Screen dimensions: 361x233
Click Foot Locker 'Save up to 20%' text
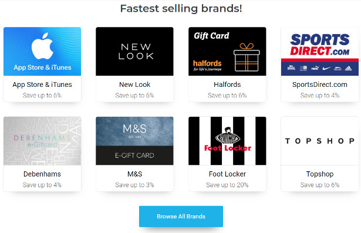227,185
